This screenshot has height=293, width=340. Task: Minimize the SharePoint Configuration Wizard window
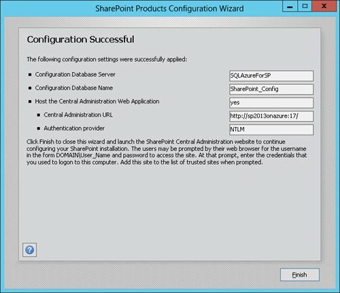tap(290, 6)
